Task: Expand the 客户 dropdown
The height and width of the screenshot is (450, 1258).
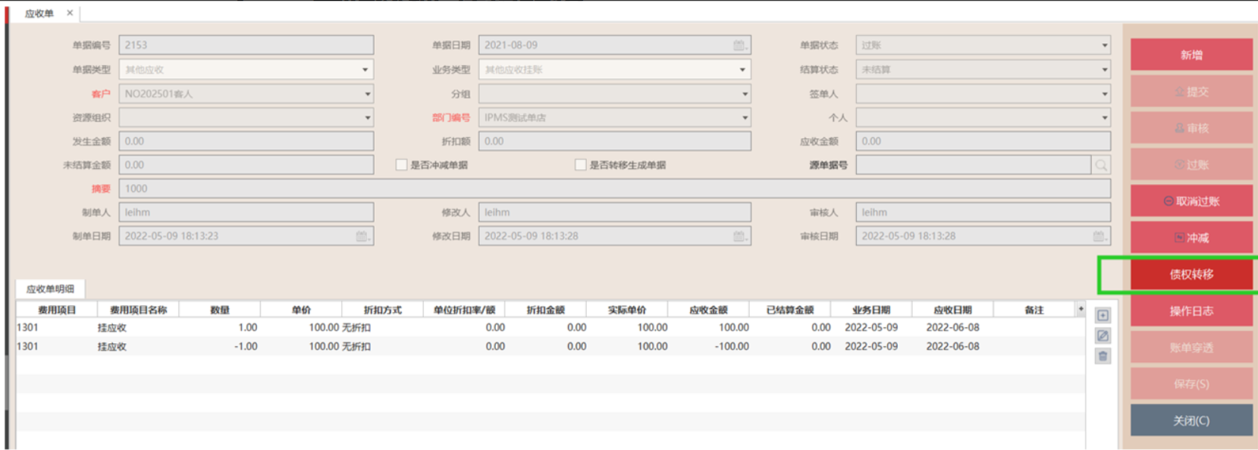Action: click(x=367, y=94)
